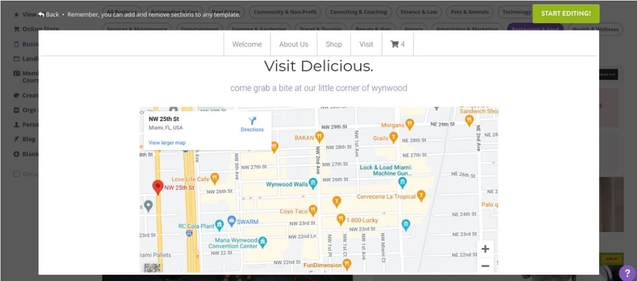Click the Coyo Taco restaurant marker
Image resolution: width=637 pixels, height=281 pixels.
click(x=313, y=210)
